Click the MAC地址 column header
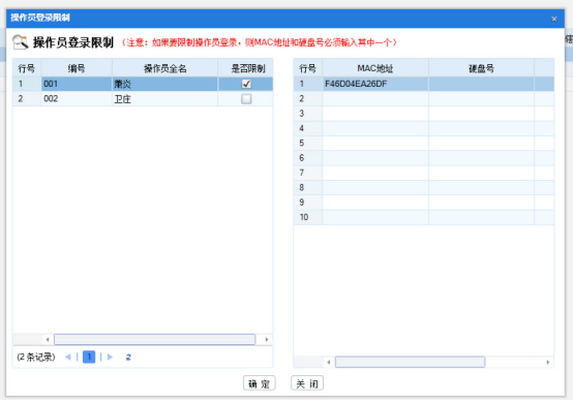 click(375, 68)
